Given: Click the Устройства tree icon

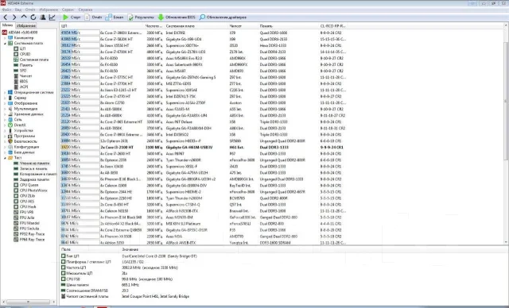Looking at the screenshot, I should [x=10, y=130].
